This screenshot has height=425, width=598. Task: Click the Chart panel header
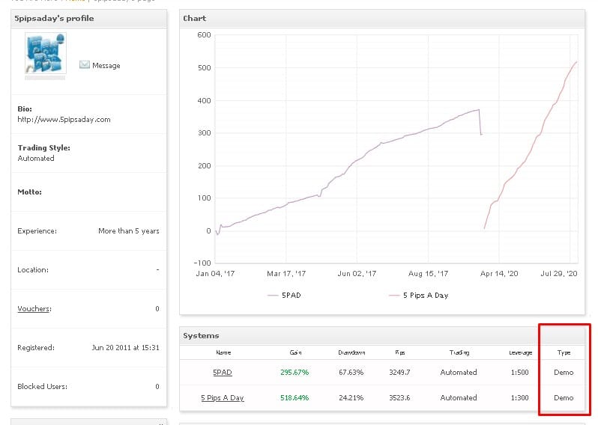tap(382, 18)
